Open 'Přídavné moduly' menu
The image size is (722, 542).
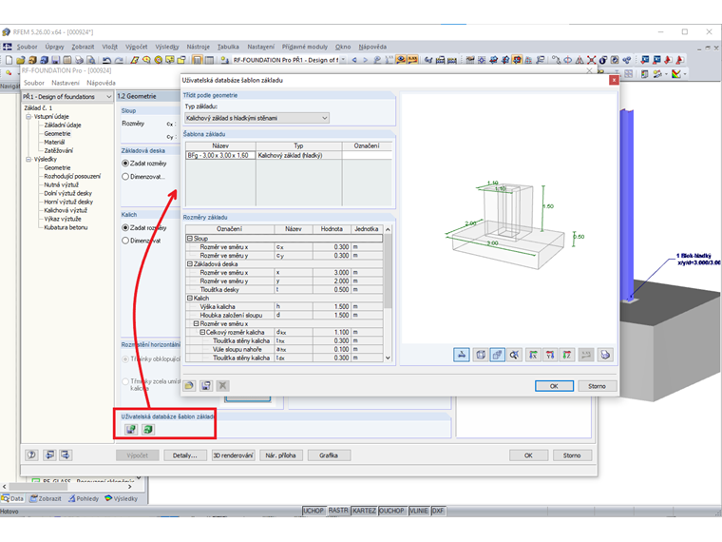click(x=305, y=47)
